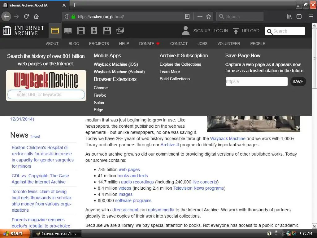Click Internet Archive taskbar button
The height and width of the screenshot is (238, 317).
(57, 234)
